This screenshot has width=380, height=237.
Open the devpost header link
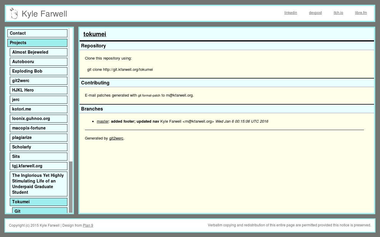[315, 13]
